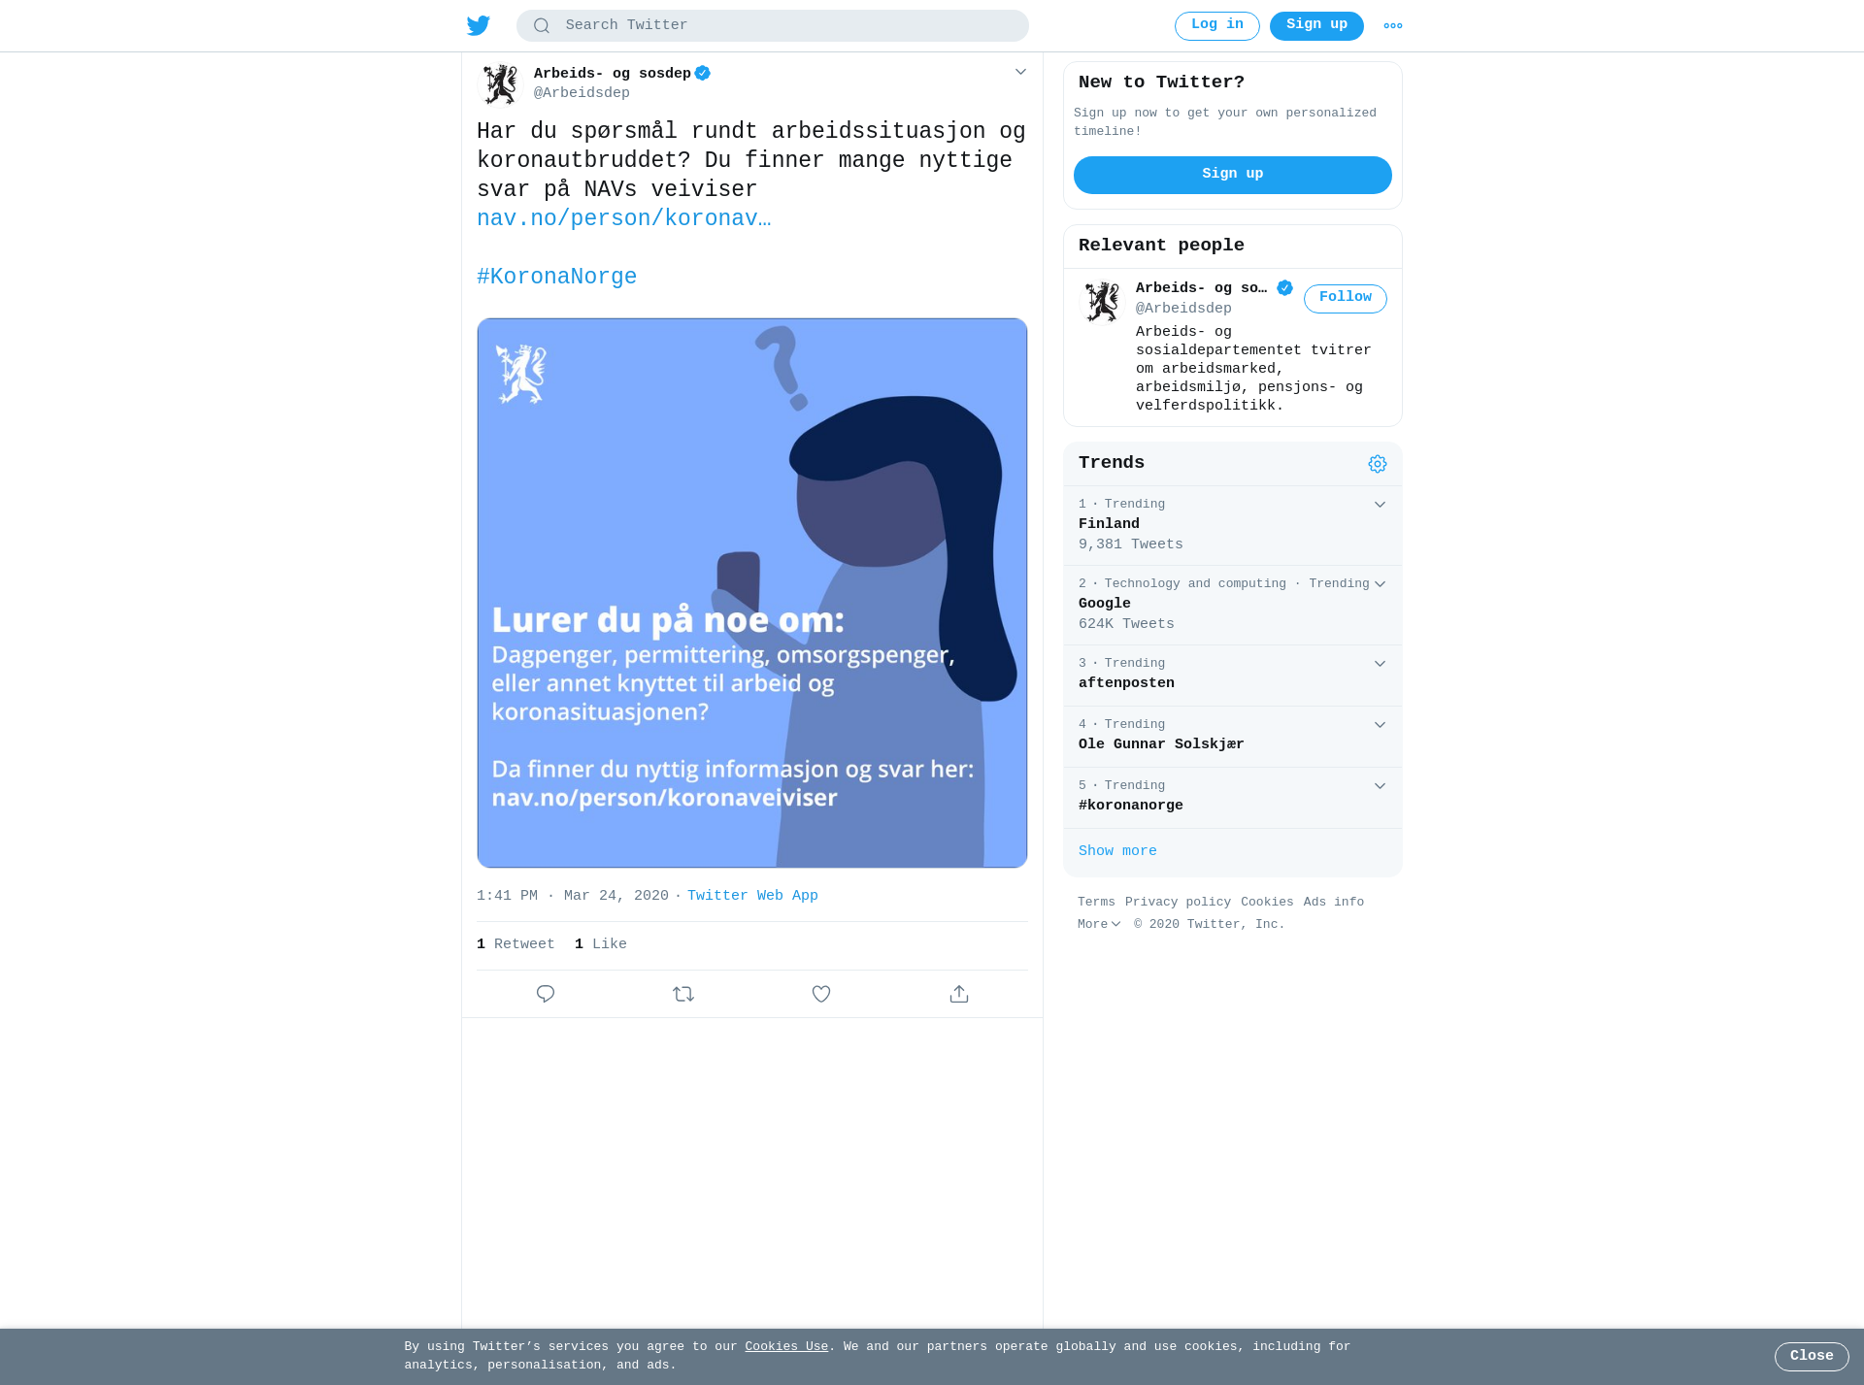This screenshot has height=1385, width=1864.
Task: Expand options for Finland trend
Action: pyautogui.click(x=1380, y=505)
